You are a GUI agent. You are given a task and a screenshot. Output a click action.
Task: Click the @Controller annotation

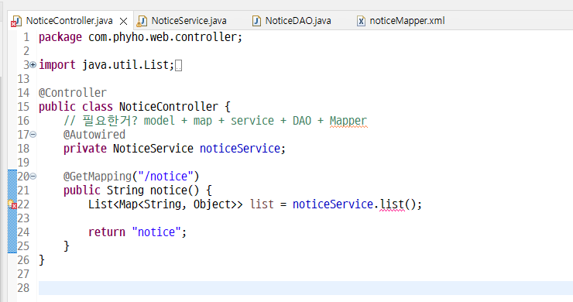tap(73, 92)
